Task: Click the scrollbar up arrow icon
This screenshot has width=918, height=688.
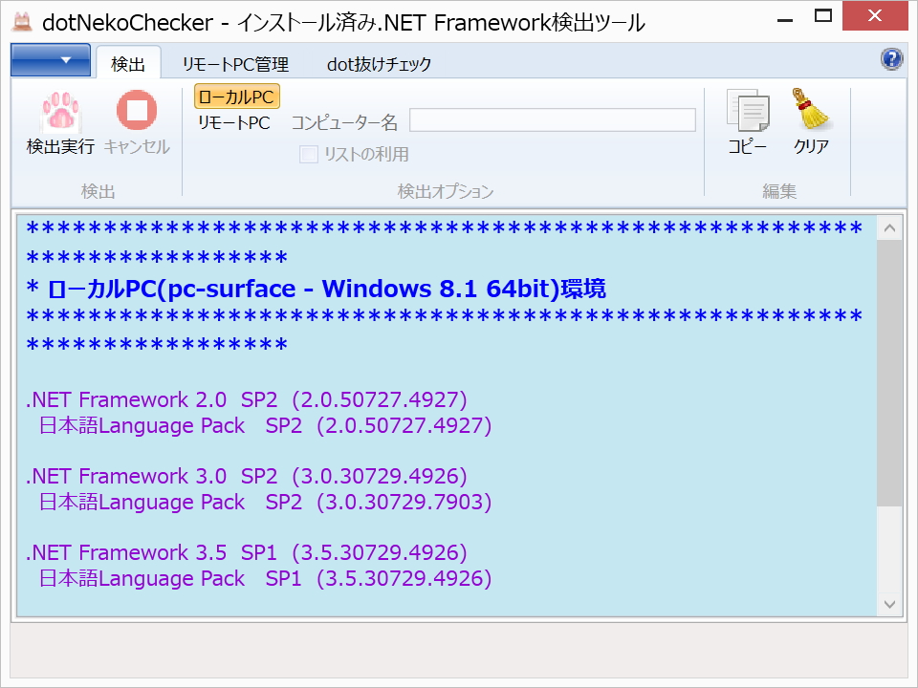Action: pos(889,227)
